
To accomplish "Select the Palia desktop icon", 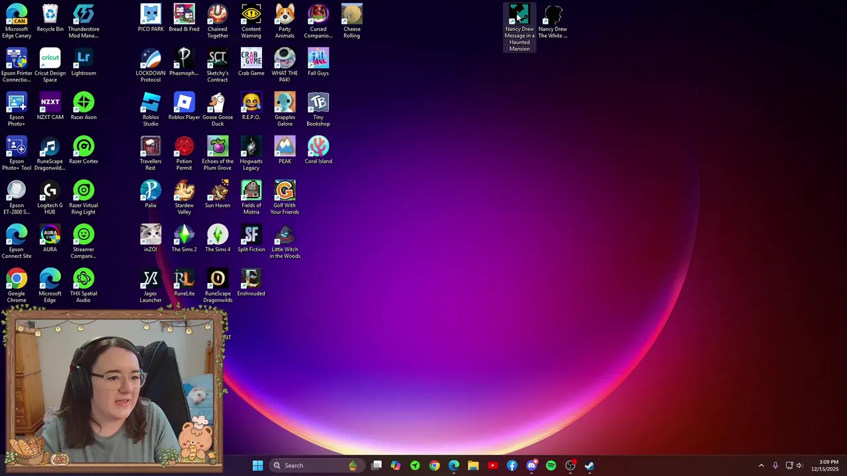I will (150, 195).
